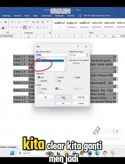Viewport: 125px width, 164px height.
Task: Confirm the Tabs dialog with OK
Action: point(63,103)
